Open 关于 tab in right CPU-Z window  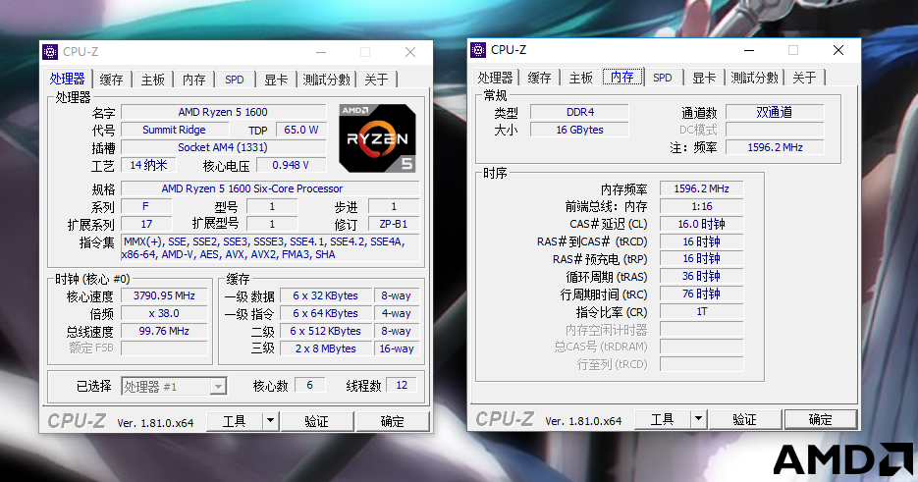[804, 78]
